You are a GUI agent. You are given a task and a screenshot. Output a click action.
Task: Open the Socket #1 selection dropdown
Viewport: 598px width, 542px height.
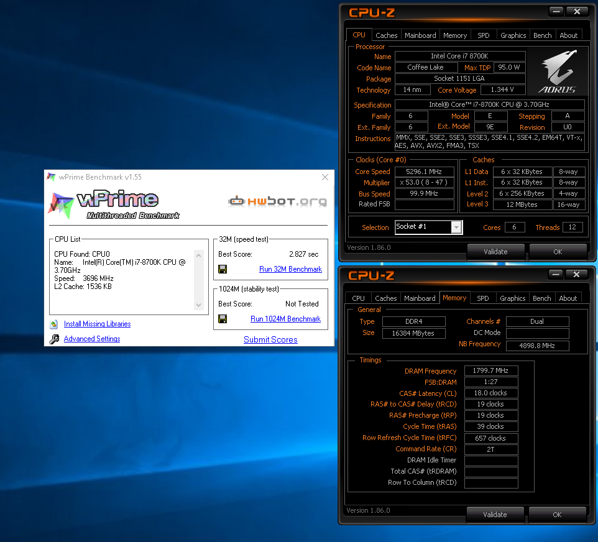pyautogui.click(x=456, y=227)
